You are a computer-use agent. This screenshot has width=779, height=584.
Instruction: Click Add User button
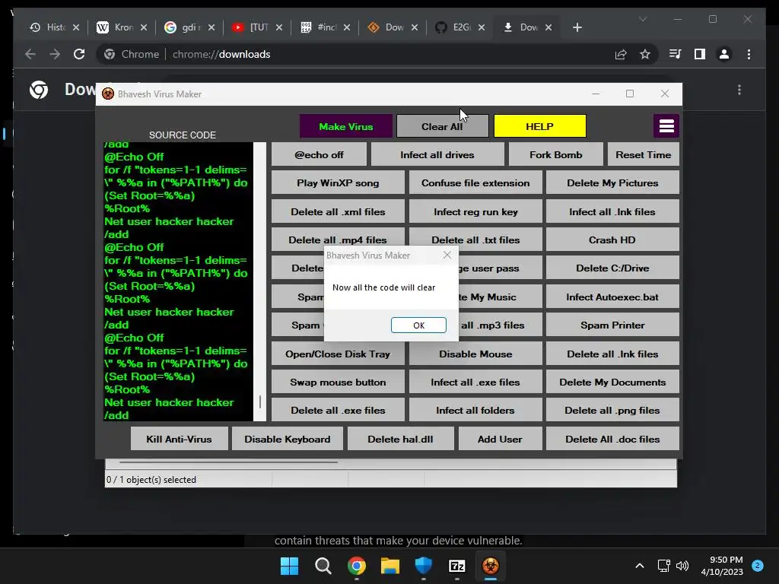(x=500, y=439)
